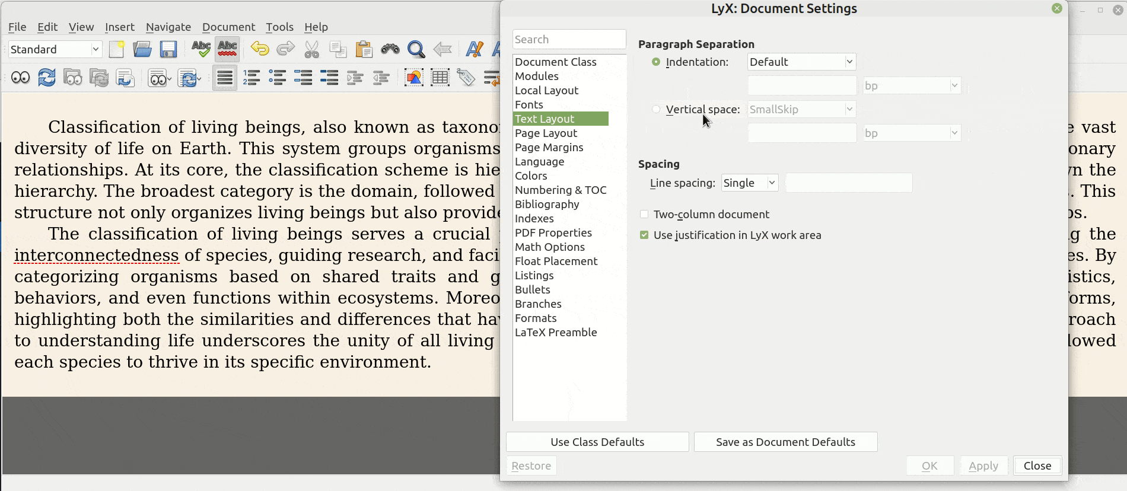
Task: Increase list depth indent icon
Action: click(355, 78)
